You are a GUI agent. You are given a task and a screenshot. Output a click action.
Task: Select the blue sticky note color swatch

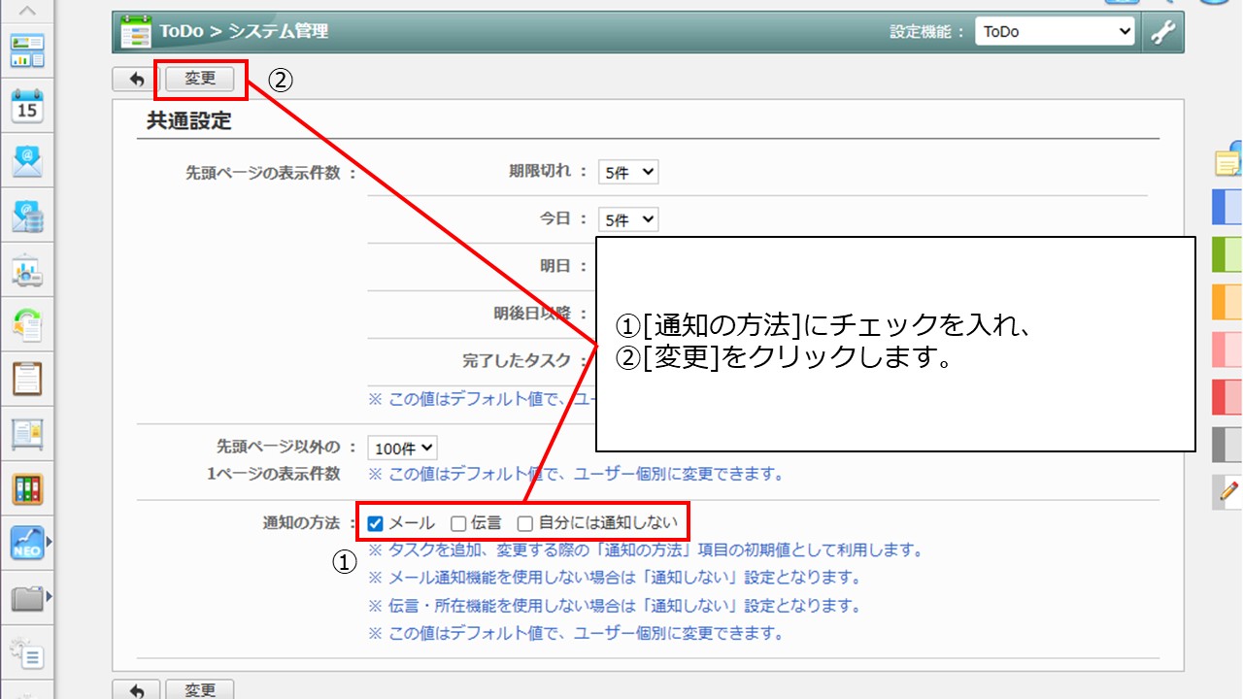click(1227, 208)
